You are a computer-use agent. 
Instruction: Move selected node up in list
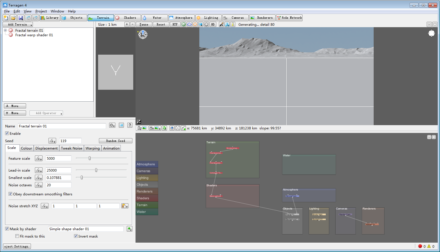[x=15, y=106]
